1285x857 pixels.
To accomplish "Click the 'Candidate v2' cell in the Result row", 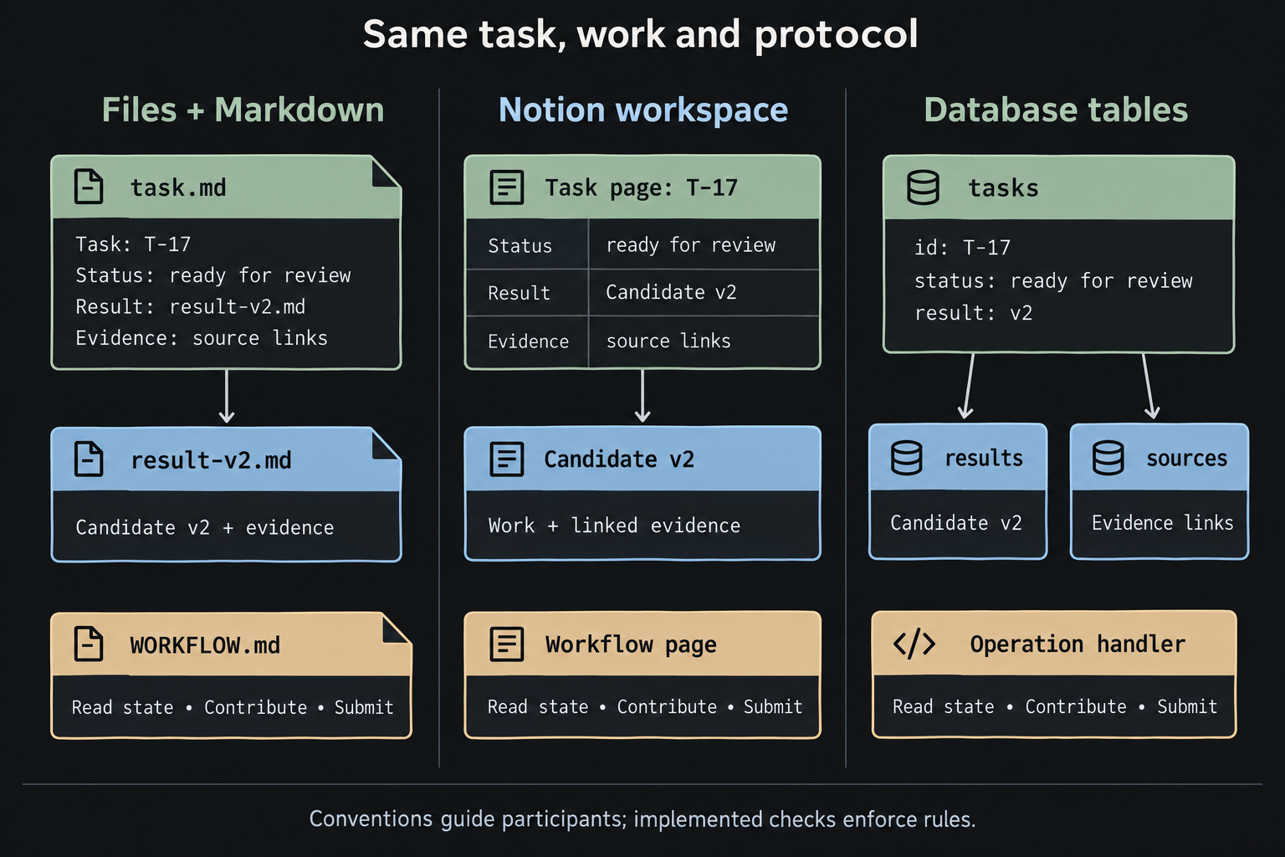I will [704, 293].
